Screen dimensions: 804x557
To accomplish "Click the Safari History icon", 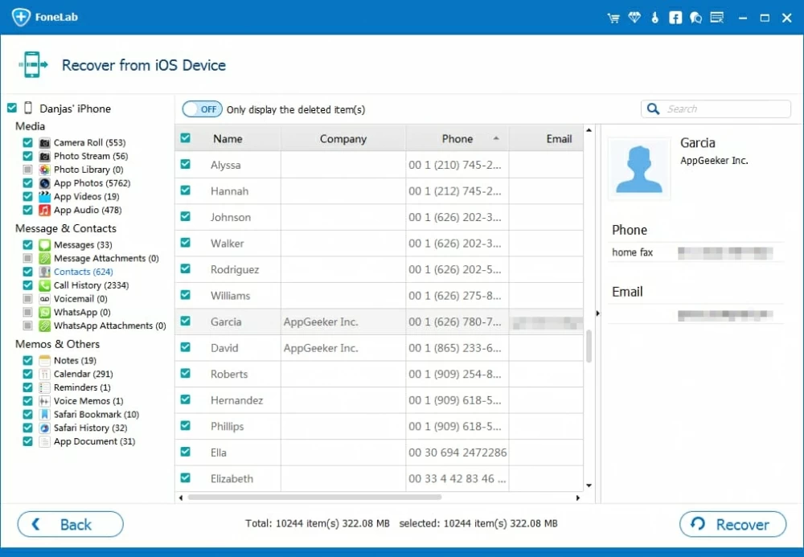I will pyautogui.click(x=45, y=428).
